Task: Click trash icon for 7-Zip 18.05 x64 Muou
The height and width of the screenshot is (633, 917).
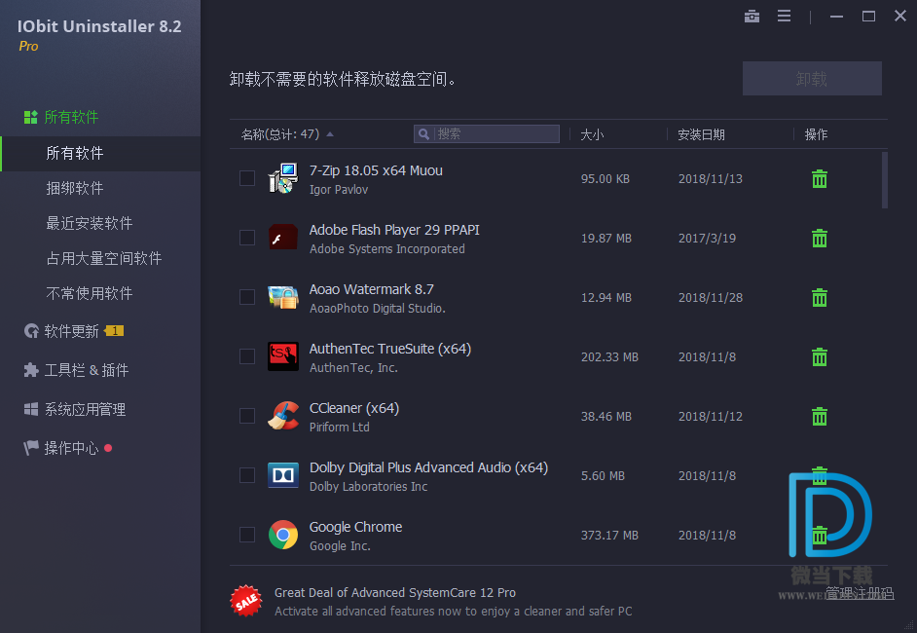Action: [x=820, y=179]
